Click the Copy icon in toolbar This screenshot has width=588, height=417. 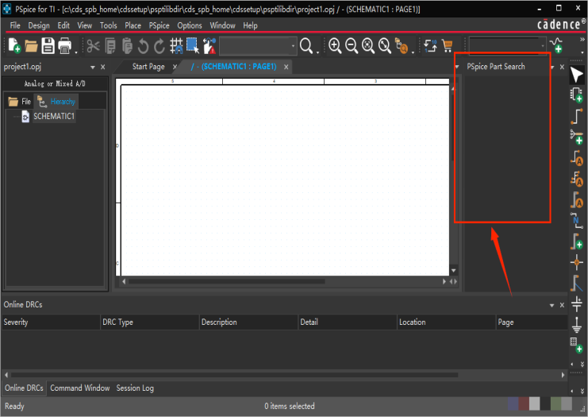(x=110, y=46)
